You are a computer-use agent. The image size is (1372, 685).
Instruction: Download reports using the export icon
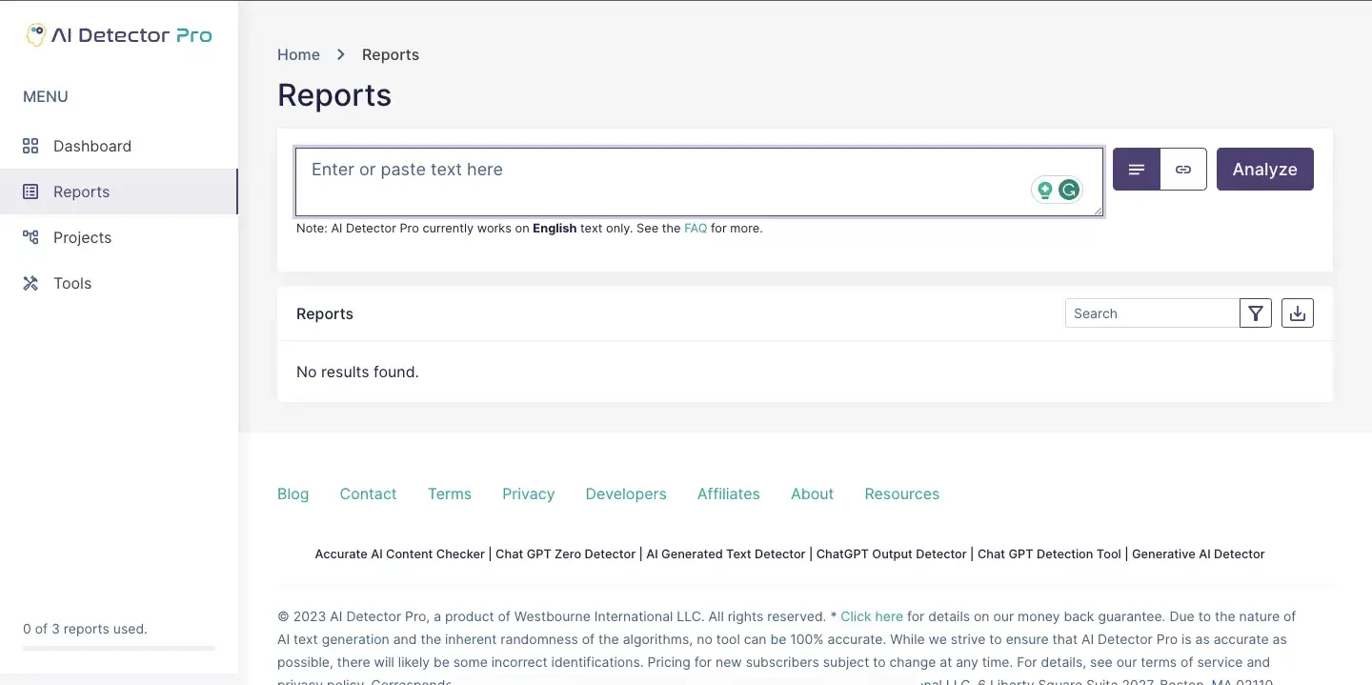[1297, 313]
